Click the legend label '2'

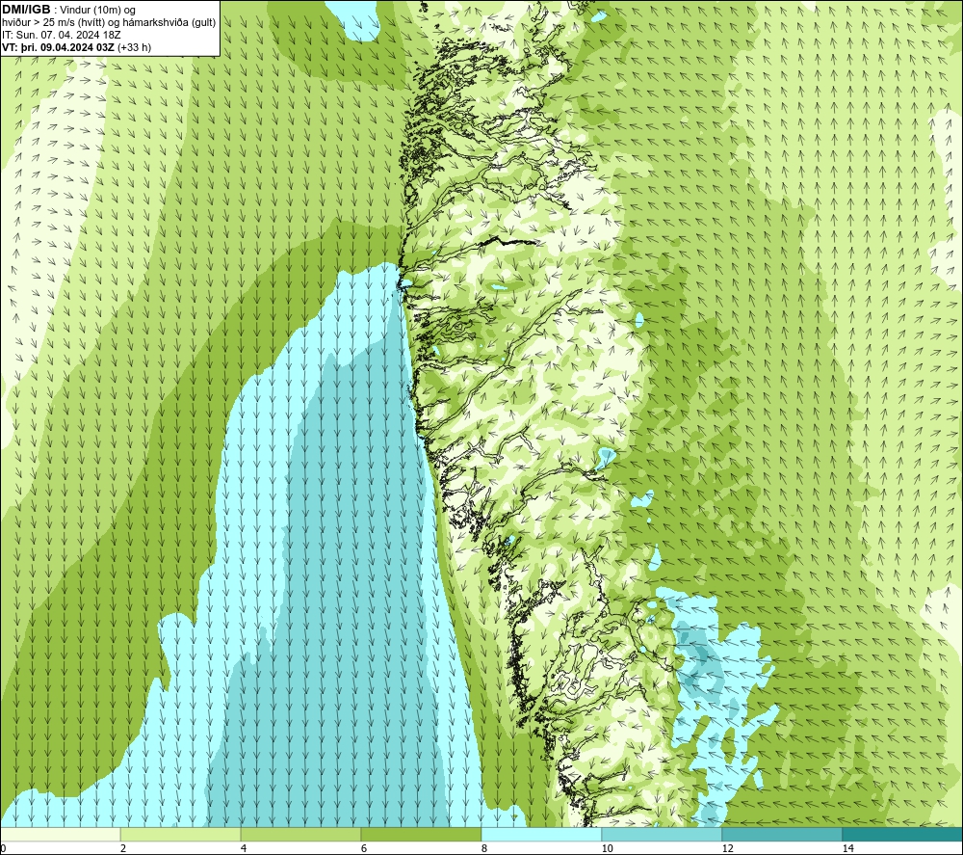123,848
